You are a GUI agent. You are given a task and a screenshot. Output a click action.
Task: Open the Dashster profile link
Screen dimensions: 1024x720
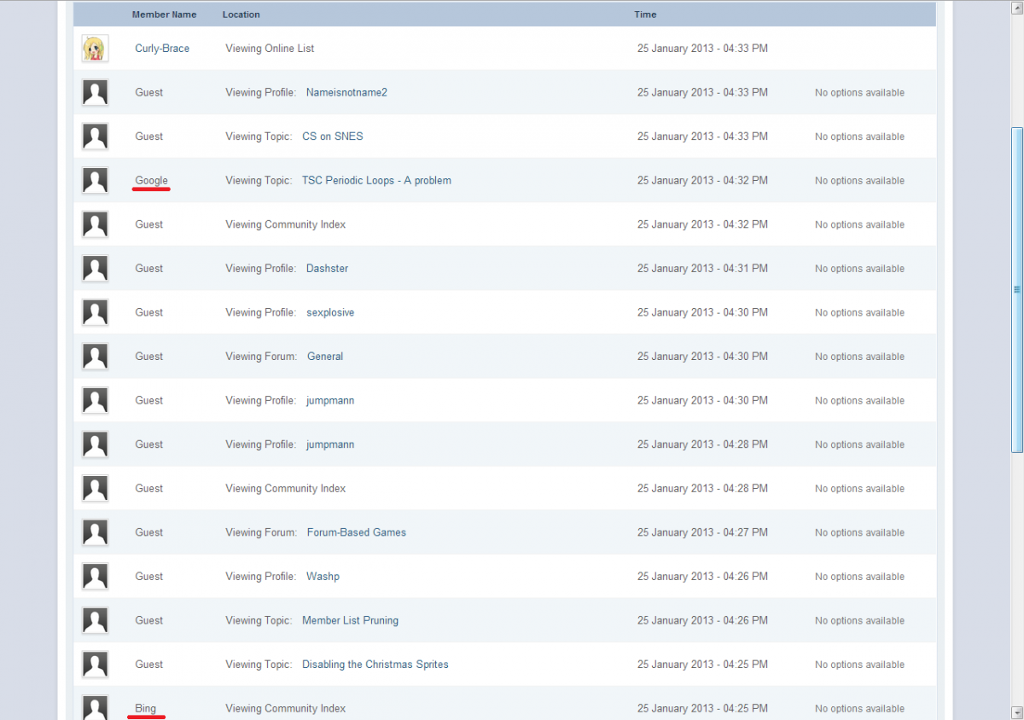[328, 268]
